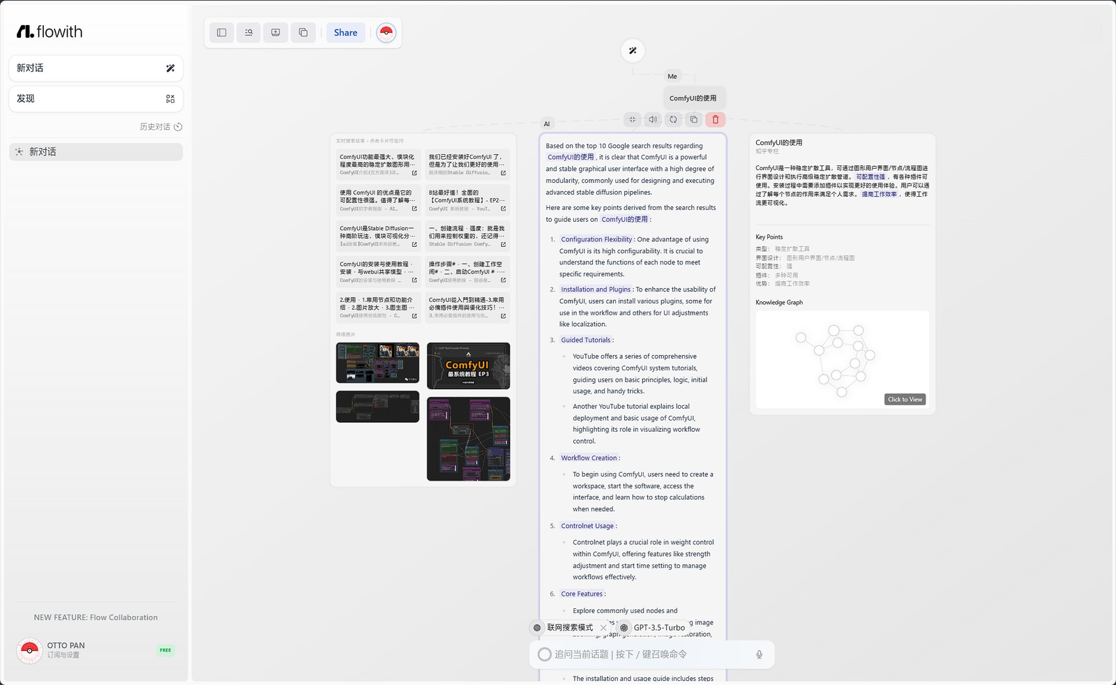Open the colorful workflow screenshot thumbnail top-left
1116x685 pixels.
(377, 363)
